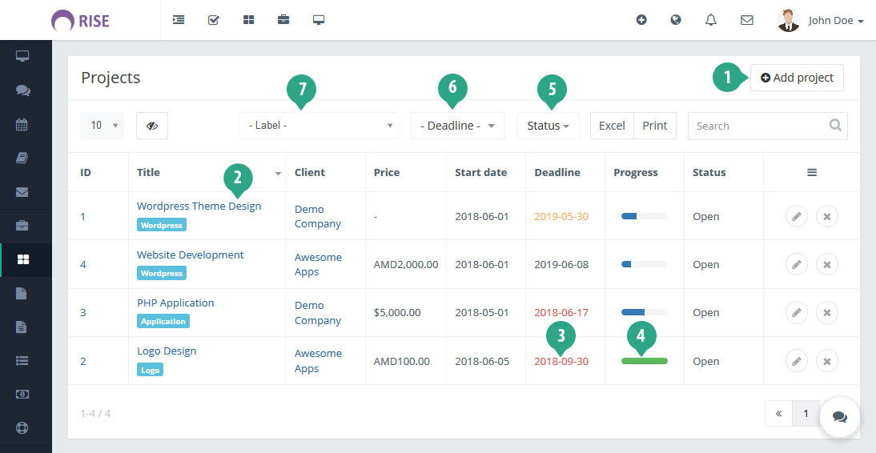Image resolution: width=876 pixels, height=453 pixels.
Task: Click the globe language icon
Action: click(x=676, y=20)
